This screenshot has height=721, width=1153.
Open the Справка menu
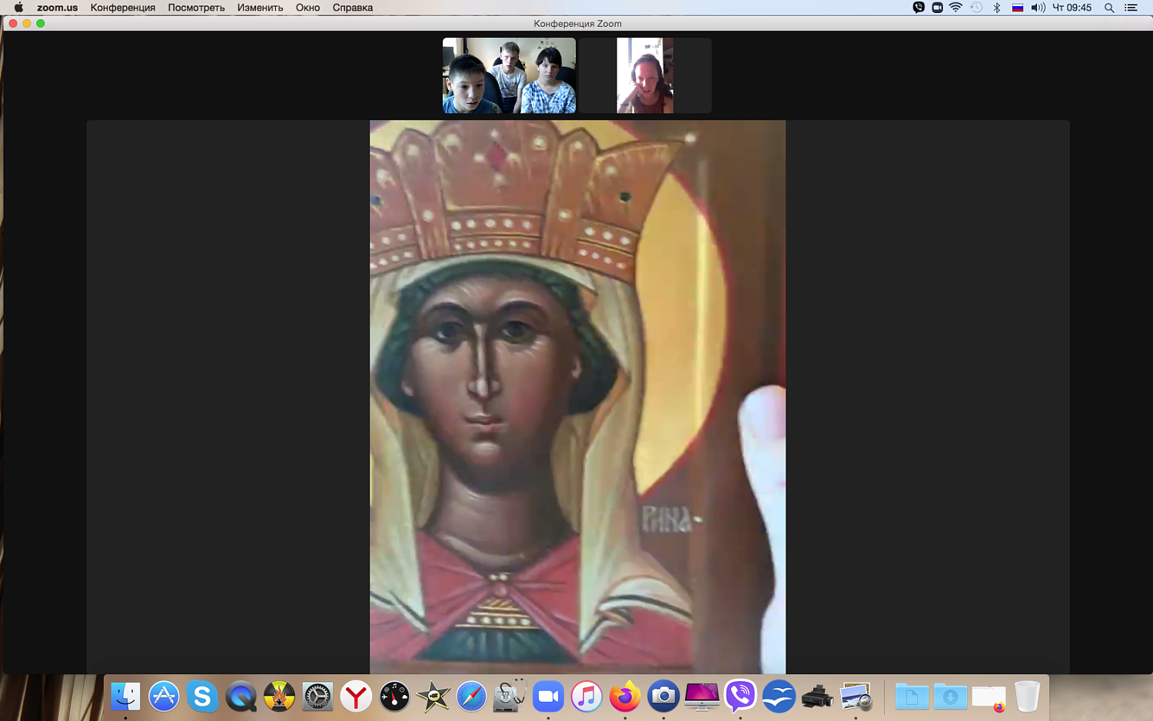point(353,8)
